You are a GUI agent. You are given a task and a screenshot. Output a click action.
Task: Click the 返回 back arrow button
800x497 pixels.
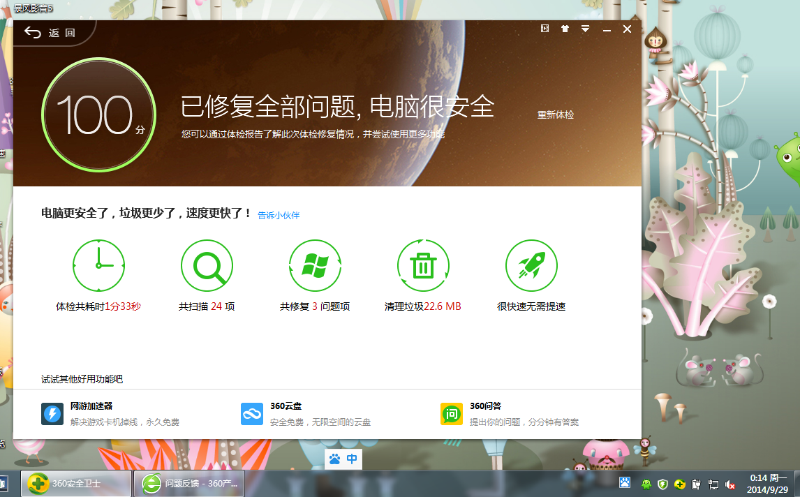[50, 33]
